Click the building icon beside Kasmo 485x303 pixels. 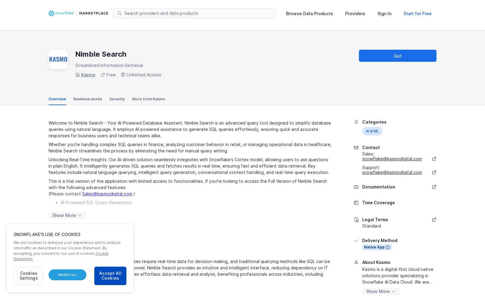tap(78, 75)
